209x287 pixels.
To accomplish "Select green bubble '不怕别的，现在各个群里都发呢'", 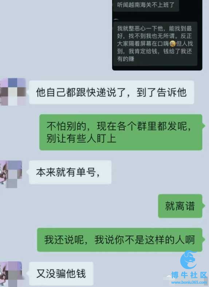I will pos(121,132).
